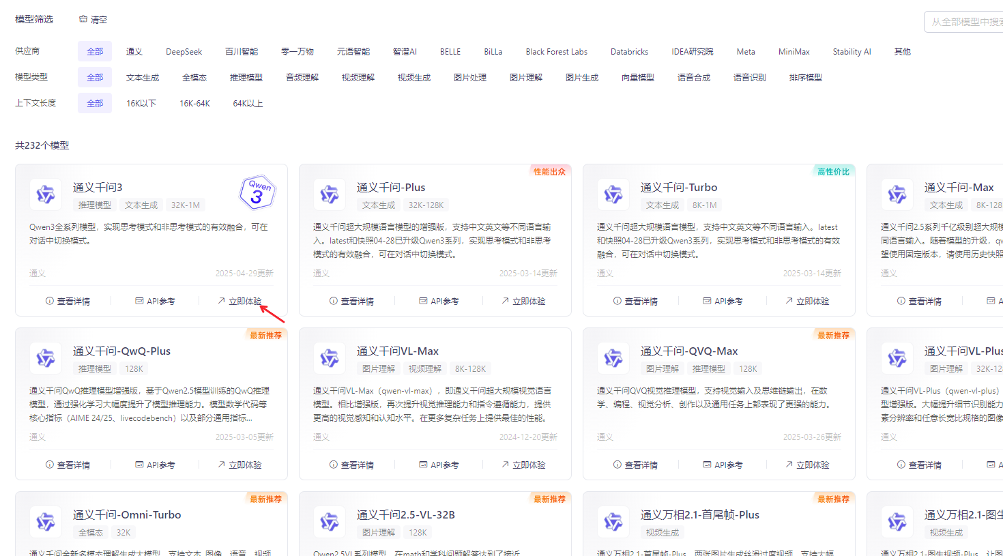Click the 通义千问3 model logo

[46, 194]
